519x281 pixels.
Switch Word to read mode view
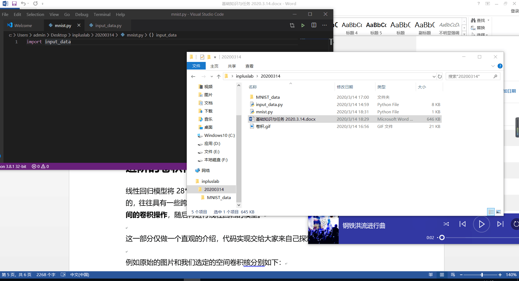[x=431, y=275]
